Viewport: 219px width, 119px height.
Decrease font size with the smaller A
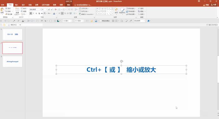click(x=52, y=9)
